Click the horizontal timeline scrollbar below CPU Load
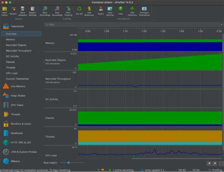Viewport: 224px width, 172px height. pyautogui.click(x=177, y=158)
